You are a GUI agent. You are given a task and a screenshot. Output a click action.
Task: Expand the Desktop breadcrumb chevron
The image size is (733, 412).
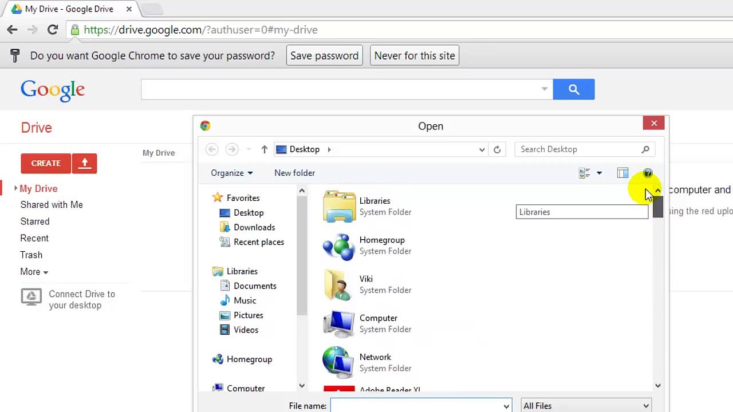click(x=329, y=149)
